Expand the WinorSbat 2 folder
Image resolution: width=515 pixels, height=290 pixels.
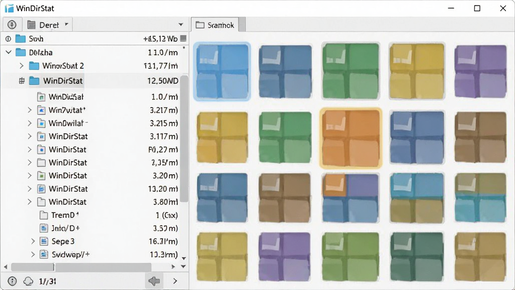click(x=22, y=66)
